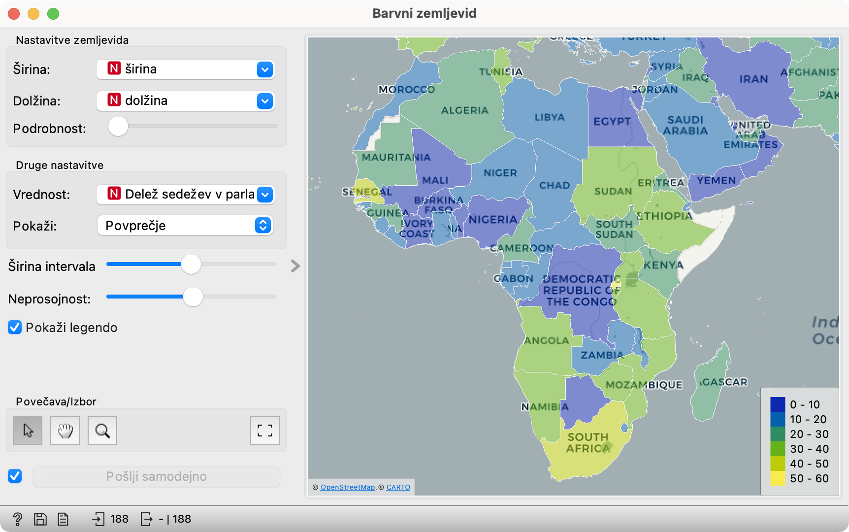Open the help question mark icon

click(17, 519)
